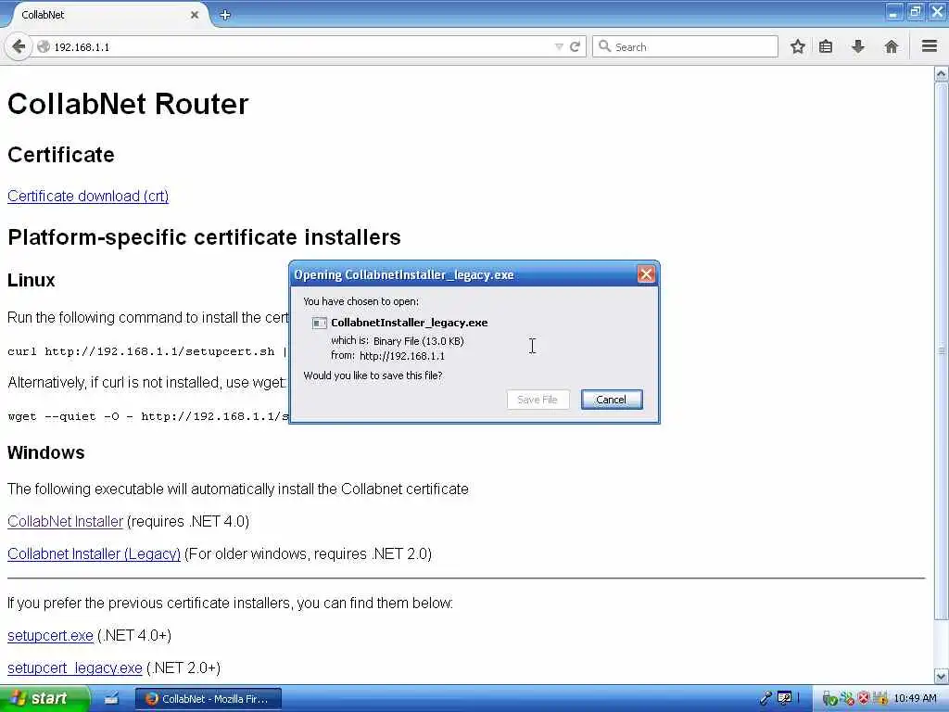Click the 'Binary File (13.0 KB)' text

(x=418, y=341)
